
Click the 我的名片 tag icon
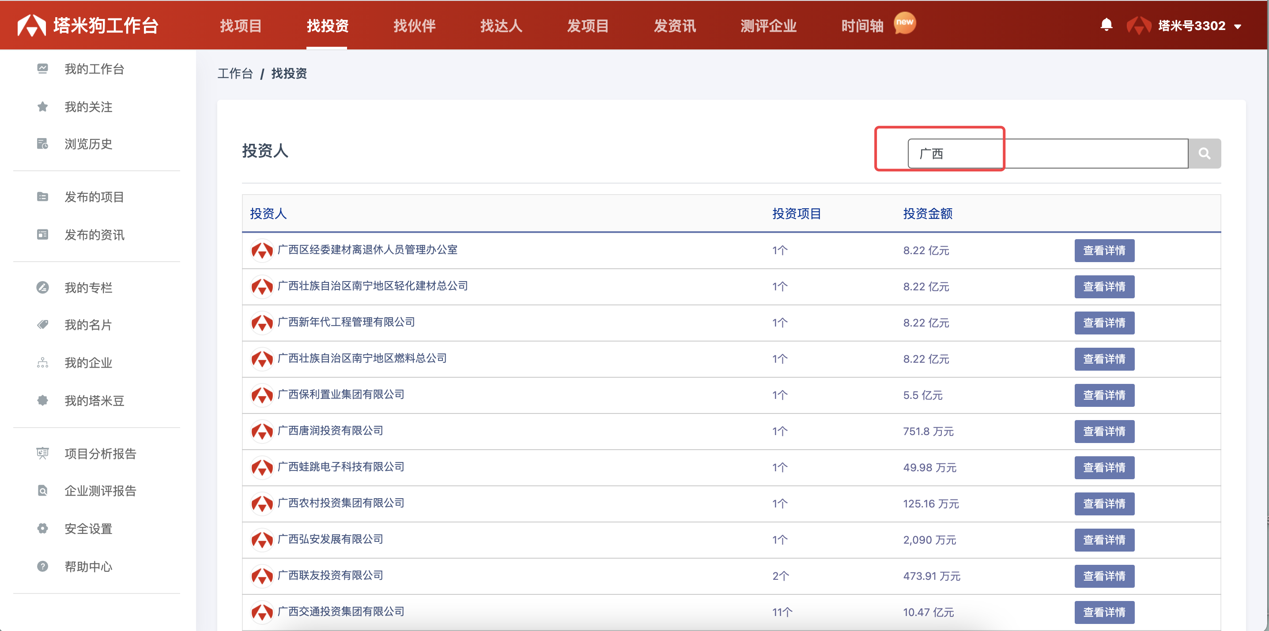[x=42, y=325]
